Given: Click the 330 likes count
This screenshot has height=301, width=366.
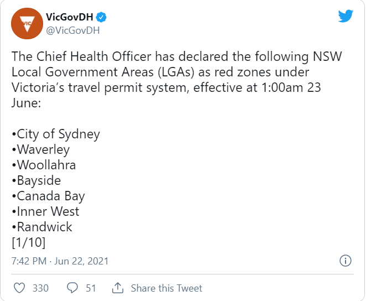Looking at the screenshot, I should pyautogui.click(x=40, y=288).
